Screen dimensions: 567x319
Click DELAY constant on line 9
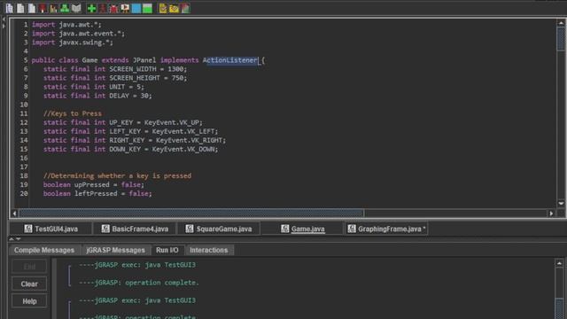pos(119,96)
